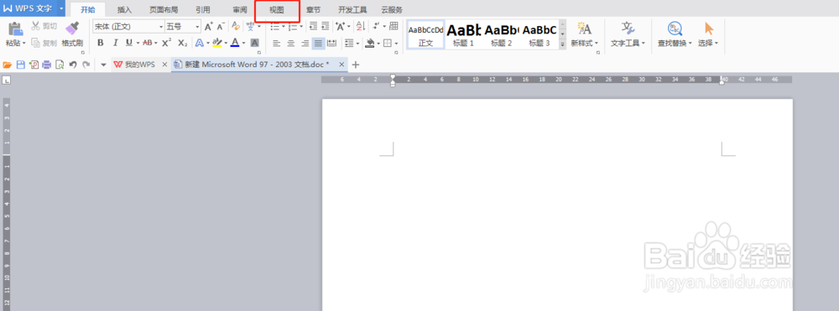Viewport: 839px width, 311px height.
Task: Align text left
Action: pos(276,44)
